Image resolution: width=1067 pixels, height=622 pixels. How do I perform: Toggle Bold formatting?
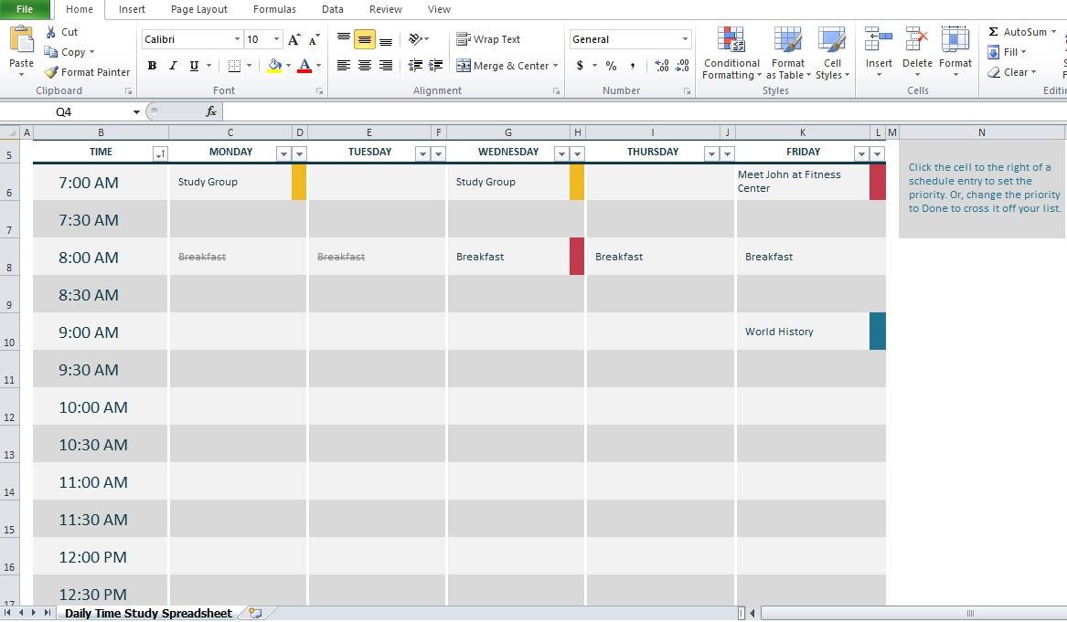click(x=152, y=66)
